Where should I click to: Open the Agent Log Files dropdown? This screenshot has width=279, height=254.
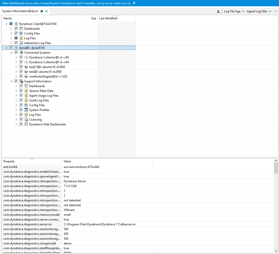pos(259,11)
